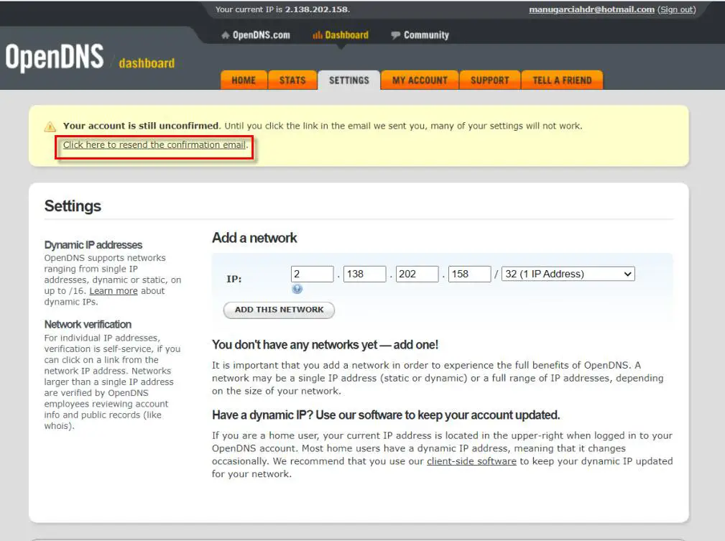Open the manugarciahdr@hotmail.com account link
The width and height of the screenshot is (725, 541).
click(x=592, y=9)
